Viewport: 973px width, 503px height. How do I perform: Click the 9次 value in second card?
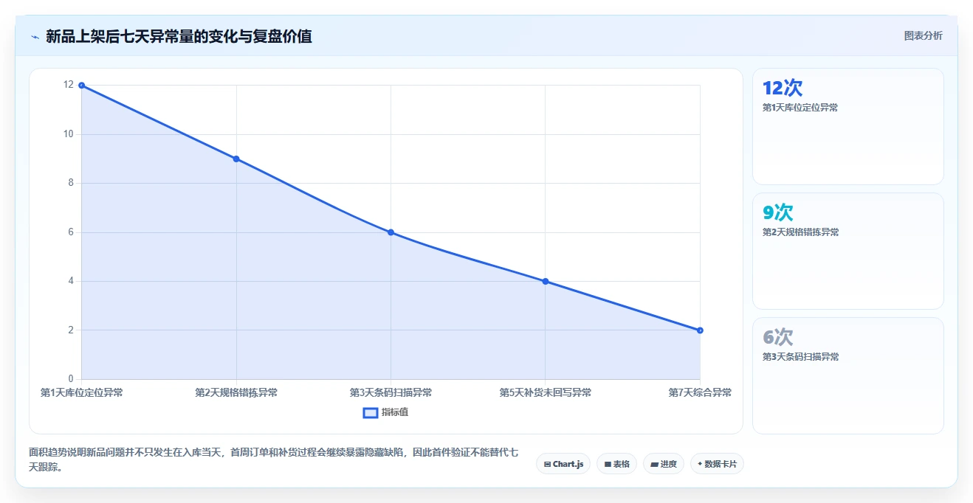(x=777, y=212)
